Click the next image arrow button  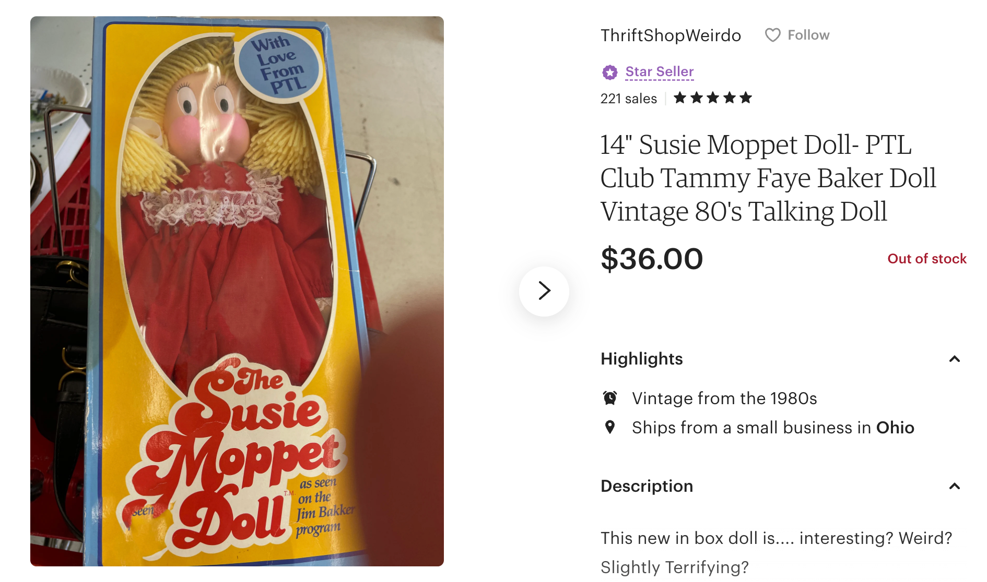(544, 291)
